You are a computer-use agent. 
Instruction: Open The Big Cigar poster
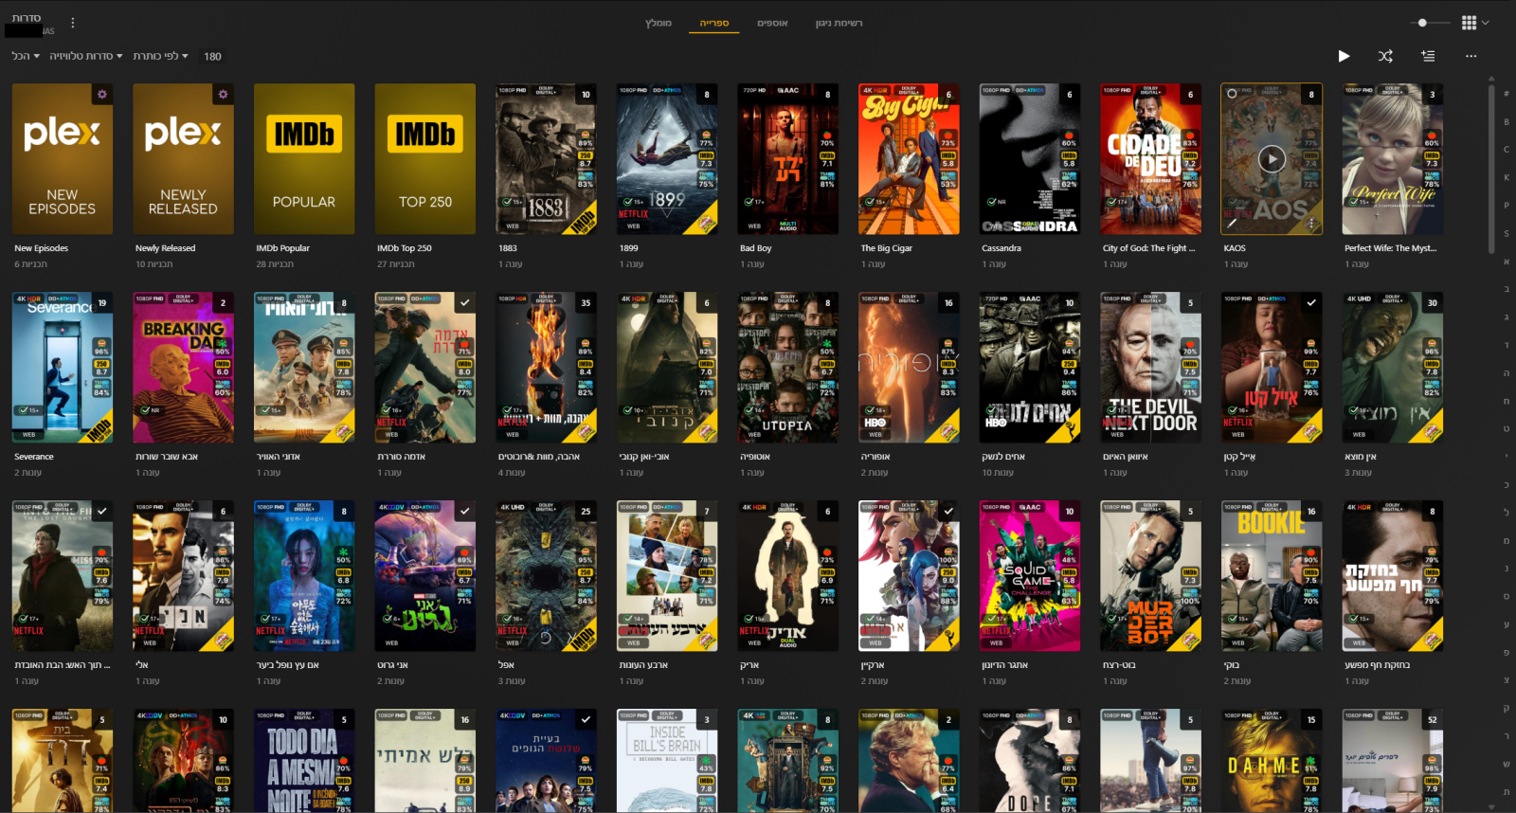(909, 158)
